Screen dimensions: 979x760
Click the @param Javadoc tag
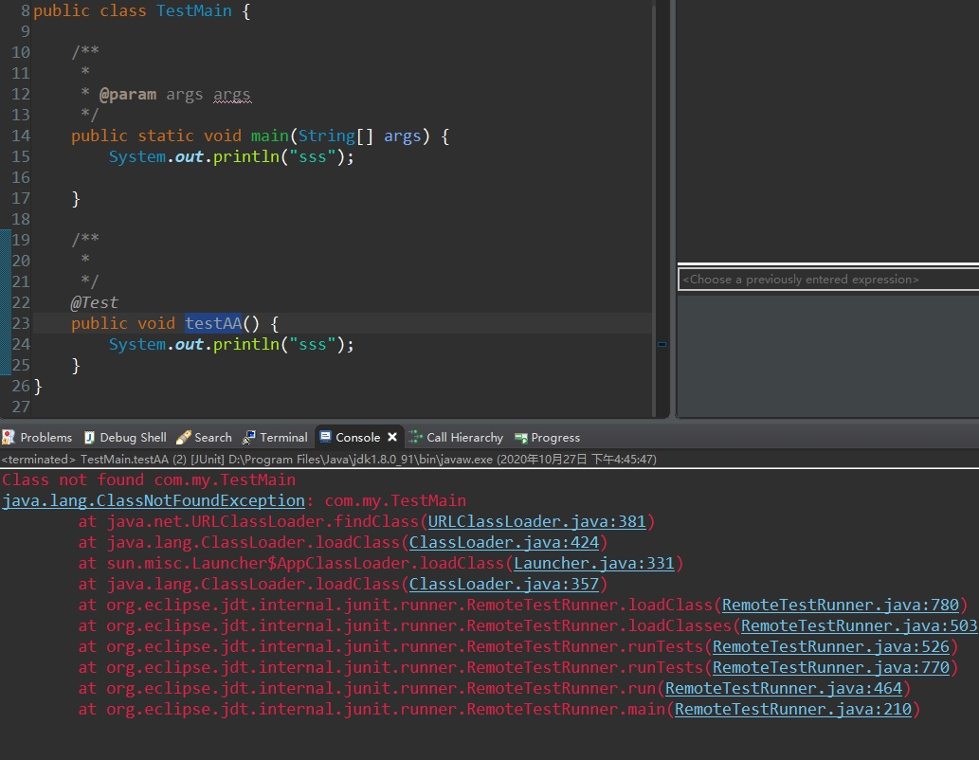(127, 95)
